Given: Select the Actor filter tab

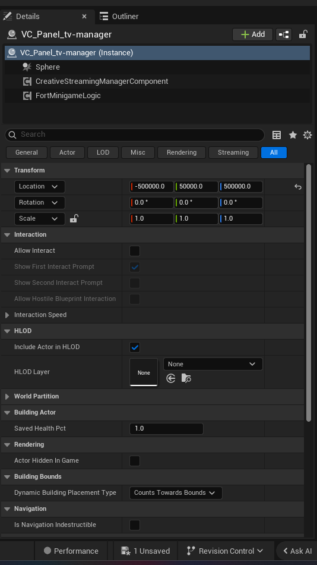Looking at the screenshot, I should coord(67,152).
